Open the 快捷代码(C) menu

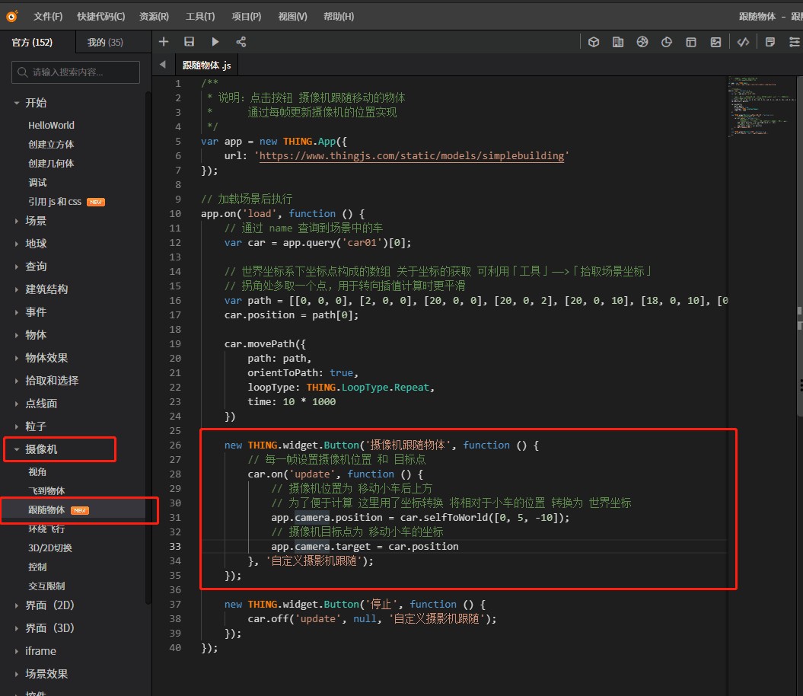click(101, 17)
